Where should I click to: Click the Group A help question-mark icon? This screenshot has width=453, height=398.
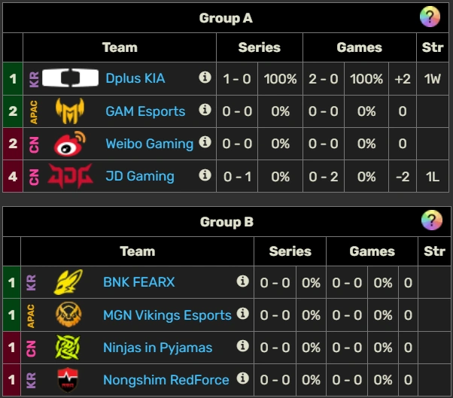point(430,17)
